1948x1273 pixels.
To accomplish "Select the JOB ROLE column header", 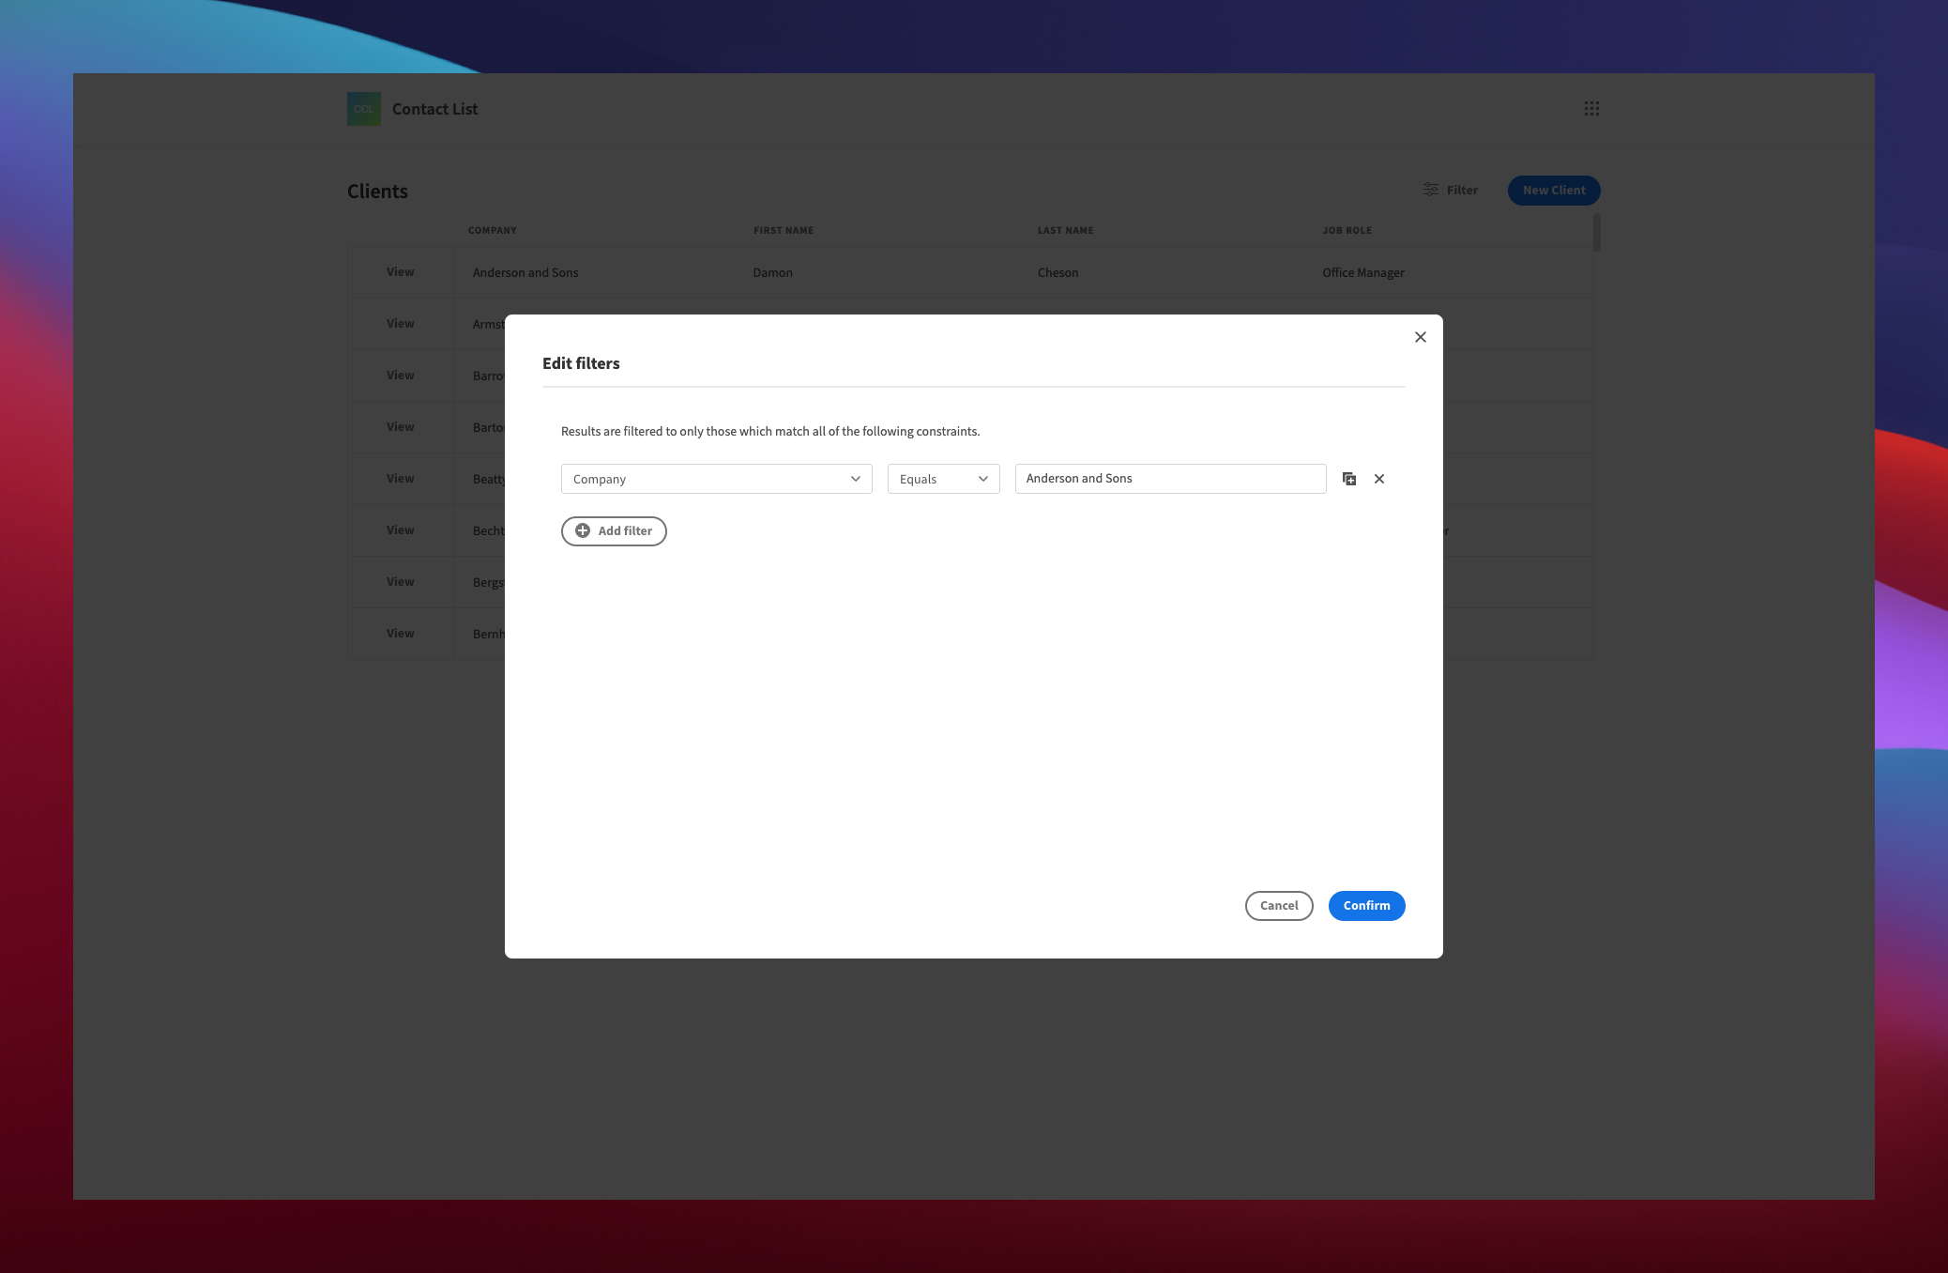I will [1346, 230].
